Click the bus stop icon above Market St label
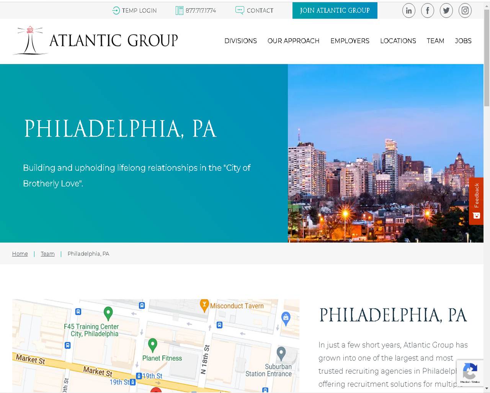This screenshot has height=393, width=490. [67, 346]
